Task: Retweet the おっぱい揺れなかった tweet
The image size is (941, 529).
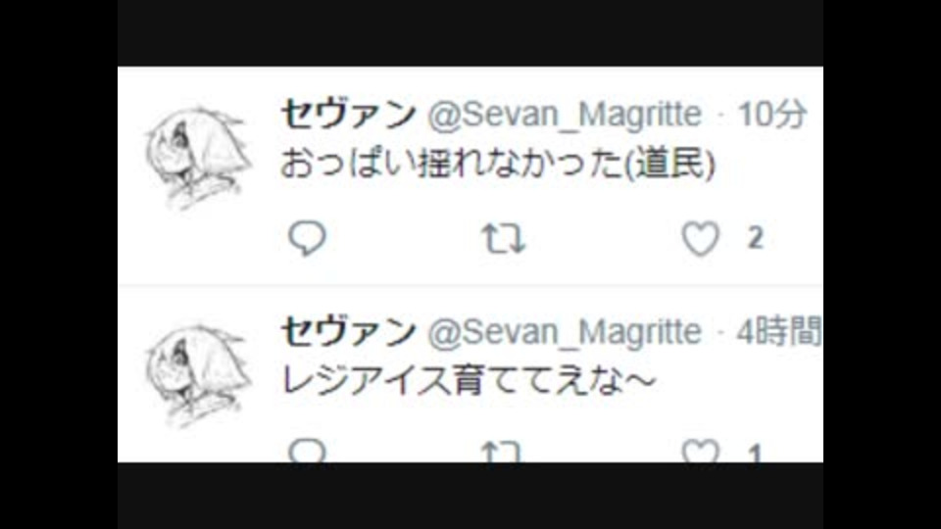Action: [x=504, y=239]
